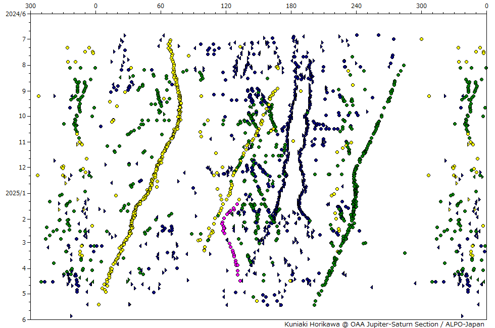Viewport: 495px width, 328px height.
Task: Click lone yellow dot below the right 300 label
Action: tap(421, 39)
